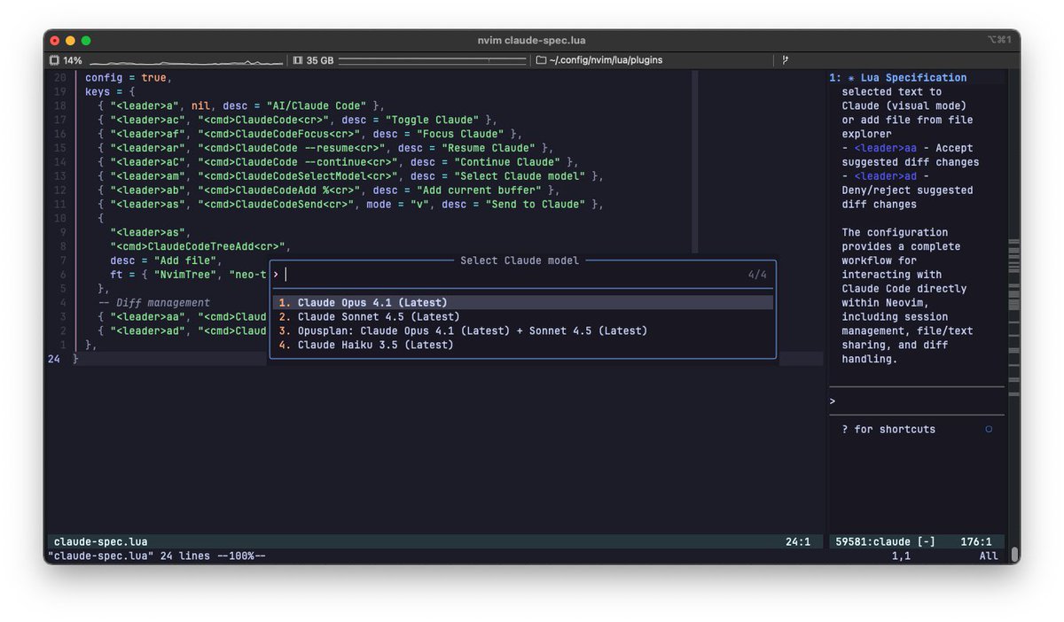Click the '176:1' position in right statusline
The height and width of the screenshot is (622, 1064).
pyautogui.click(x=976, y=541)
